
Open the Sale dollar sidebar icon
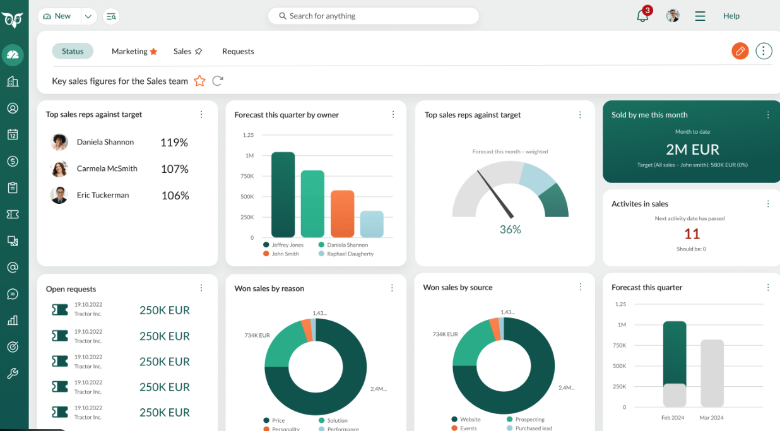tap(13, 162)
